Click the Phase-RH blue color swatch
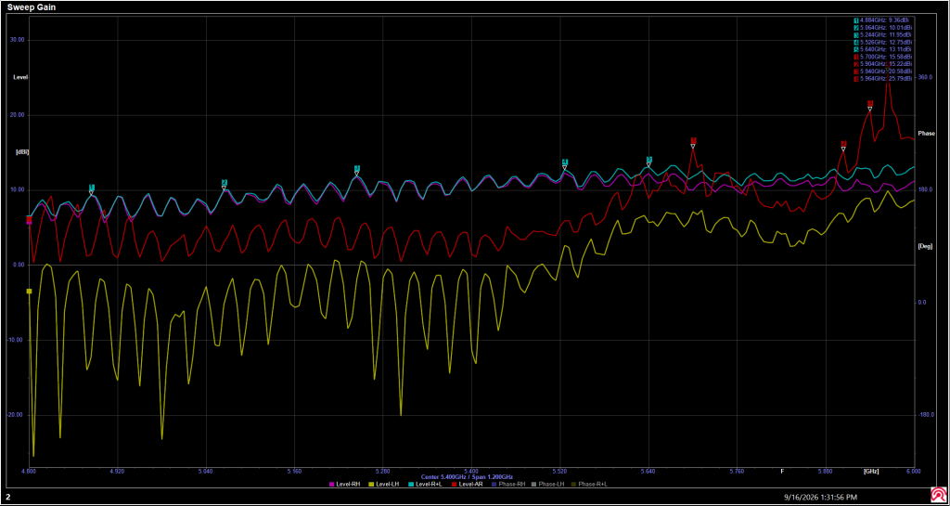950x506 pixels. coord(494,485)
